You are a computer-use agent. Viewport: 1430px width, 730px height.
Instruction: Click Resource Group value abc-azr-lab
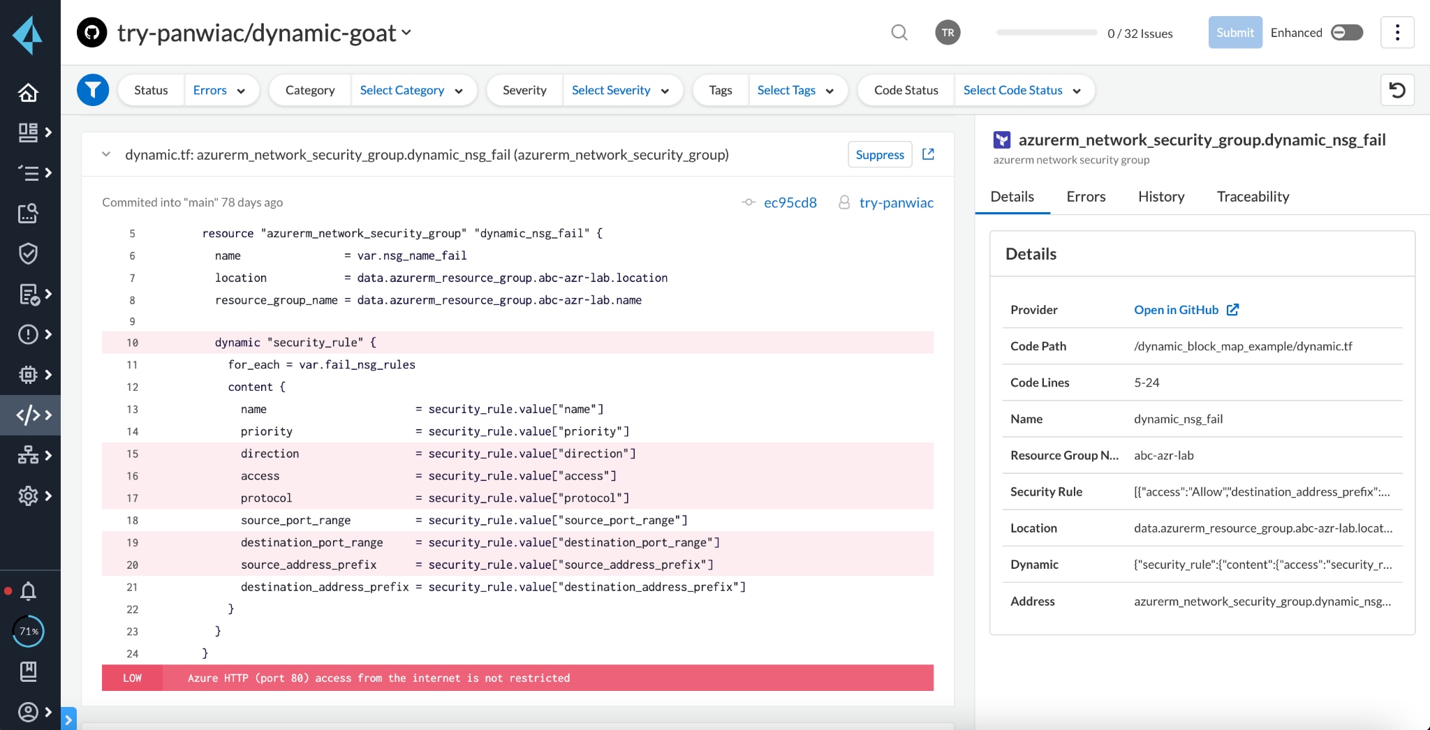click(1163, 456)
